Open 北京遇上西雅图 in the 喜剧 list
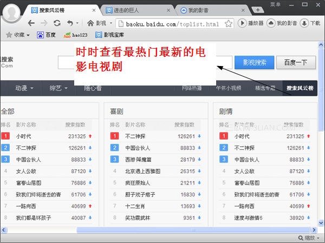 point(142,172)
